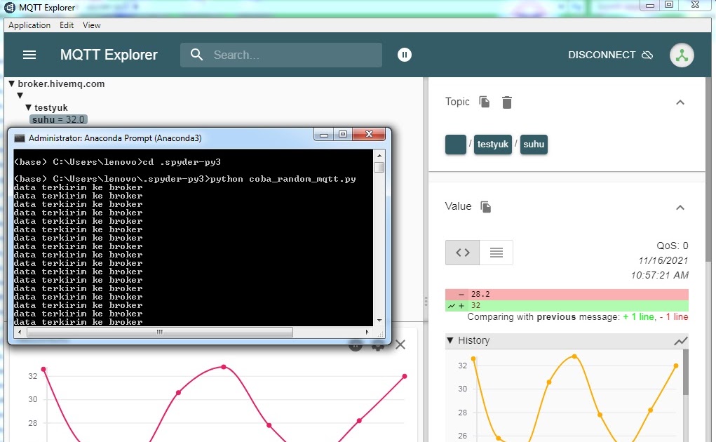Open the user account avatar icon
716x442 pixels.
click(x=681, y=55)
